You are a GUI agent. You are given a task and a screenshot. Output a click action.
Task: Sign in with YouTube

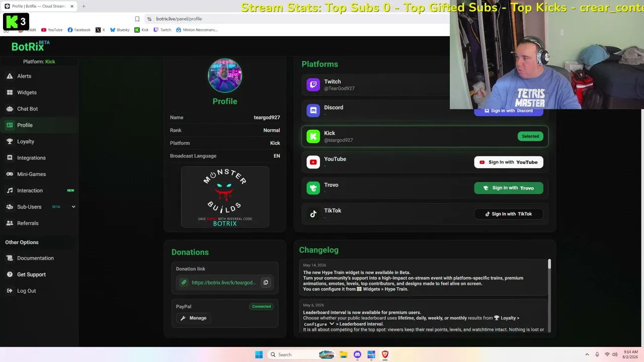pyautogui.click(x=509, y=162)
